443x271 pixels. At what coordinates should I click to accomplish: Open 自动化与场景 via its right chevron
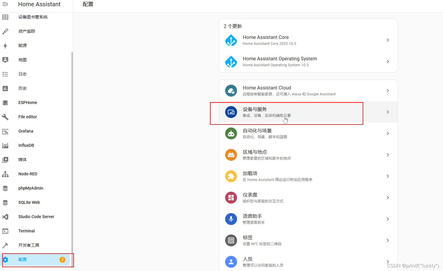(x=388, y=133)
